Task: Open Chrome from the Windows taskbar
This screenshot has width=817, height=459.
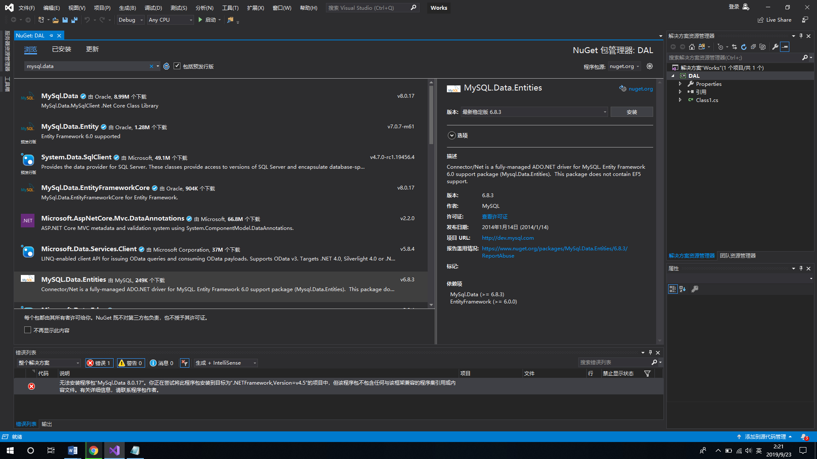Action: (94, 450)
